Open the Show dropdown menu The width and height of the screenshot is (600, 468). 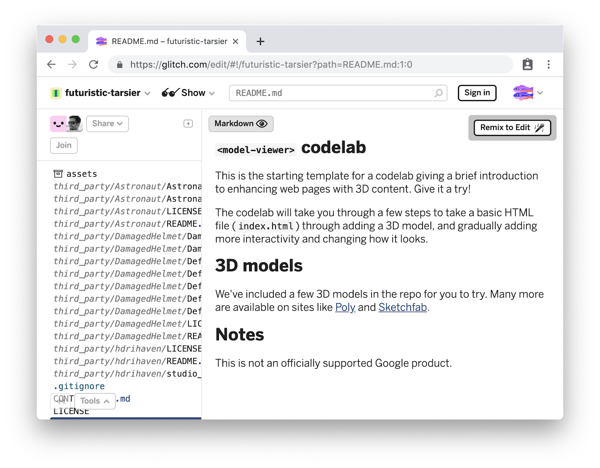click(x=188, y=93)
